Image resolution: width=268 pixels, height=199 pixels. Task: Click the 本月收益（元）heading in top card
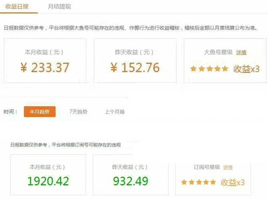point(44,52)
